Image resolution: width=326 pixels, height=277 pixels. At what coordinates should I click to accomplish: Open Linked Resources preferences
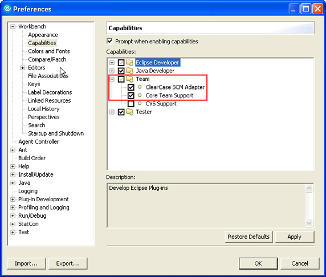(50, 100)
